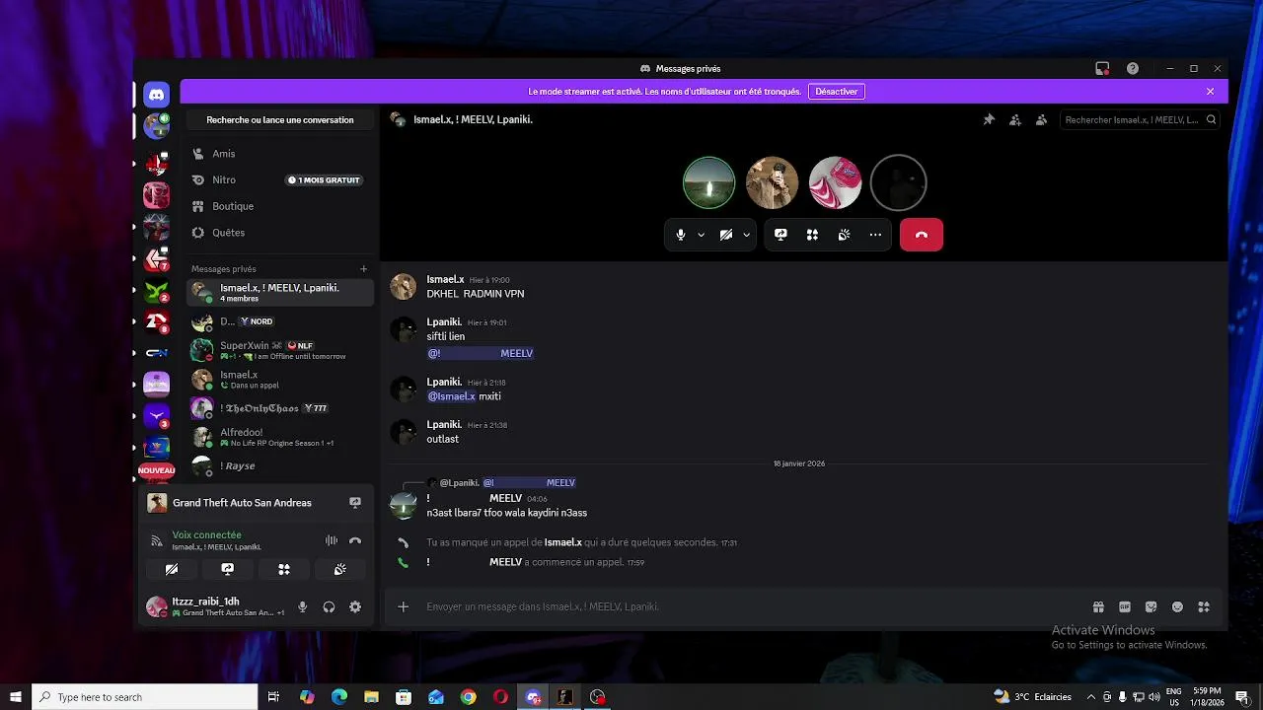Open weather widget 3°C Eclaircies
The width and height of the screenshot is (1263, 710).
click(x=1032, y=697)
